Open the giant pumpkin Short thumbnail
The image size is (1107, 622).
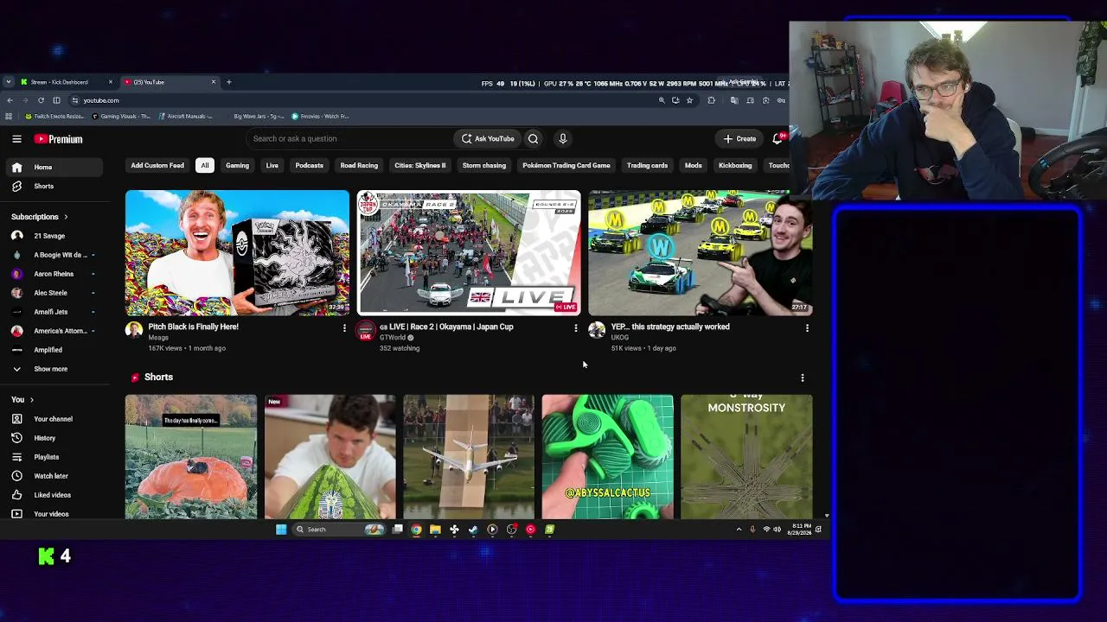pyautogui.click(x=191, y=457)
